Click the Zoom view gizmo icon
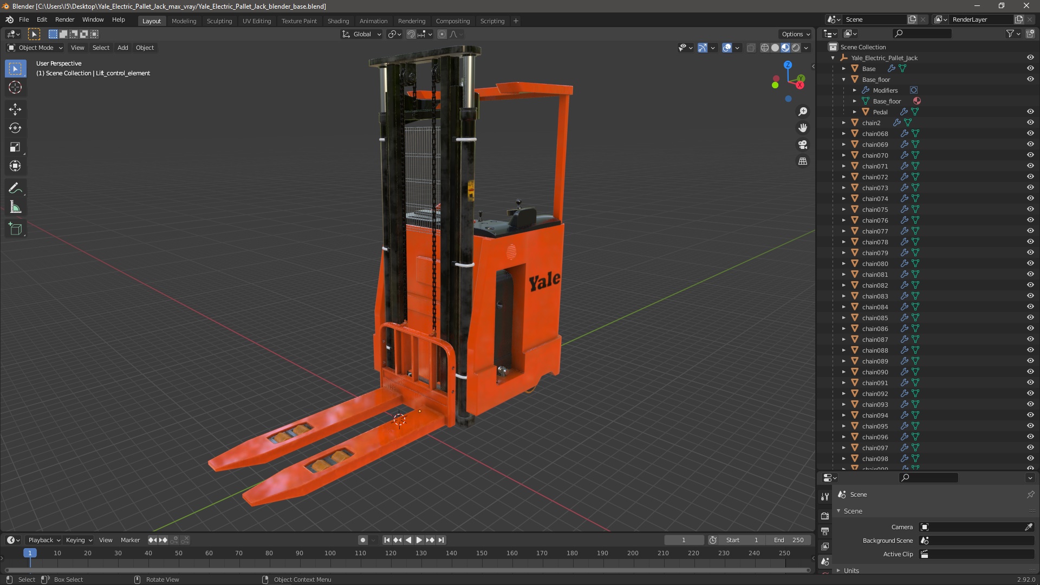1040x585 pixels. [803, 112]
